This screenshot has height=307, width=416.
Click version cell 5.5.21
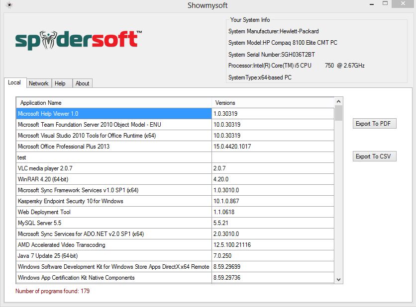273,223
